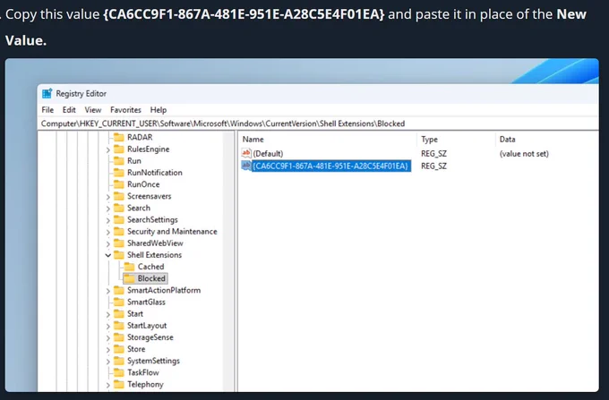
Task: Click the RADAR folder icon
Action: [x=118, y=137]
